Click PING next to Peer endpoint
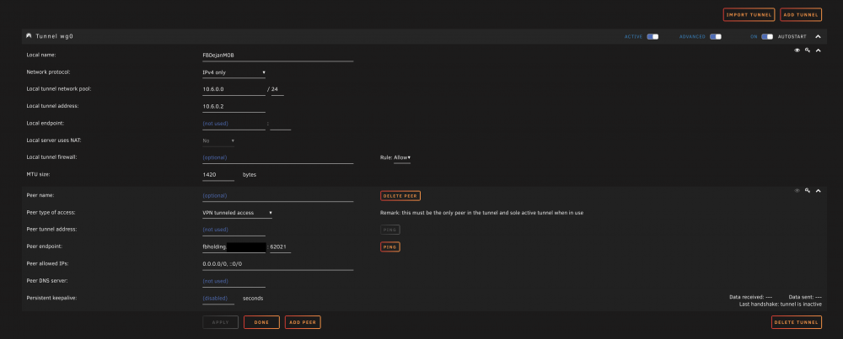This screenshot has width=843, height=339. coord(389,246)
